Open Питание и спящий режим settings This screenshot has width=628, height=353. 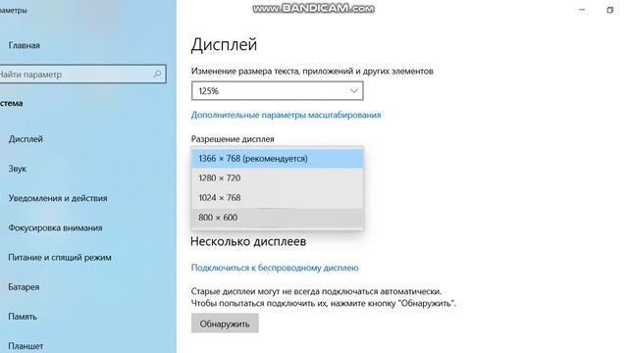(60, 257)
